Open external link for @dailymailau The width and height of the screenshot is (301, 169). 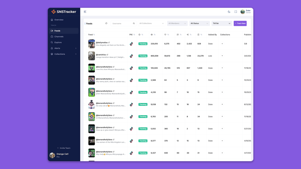(x=109, y=43)
